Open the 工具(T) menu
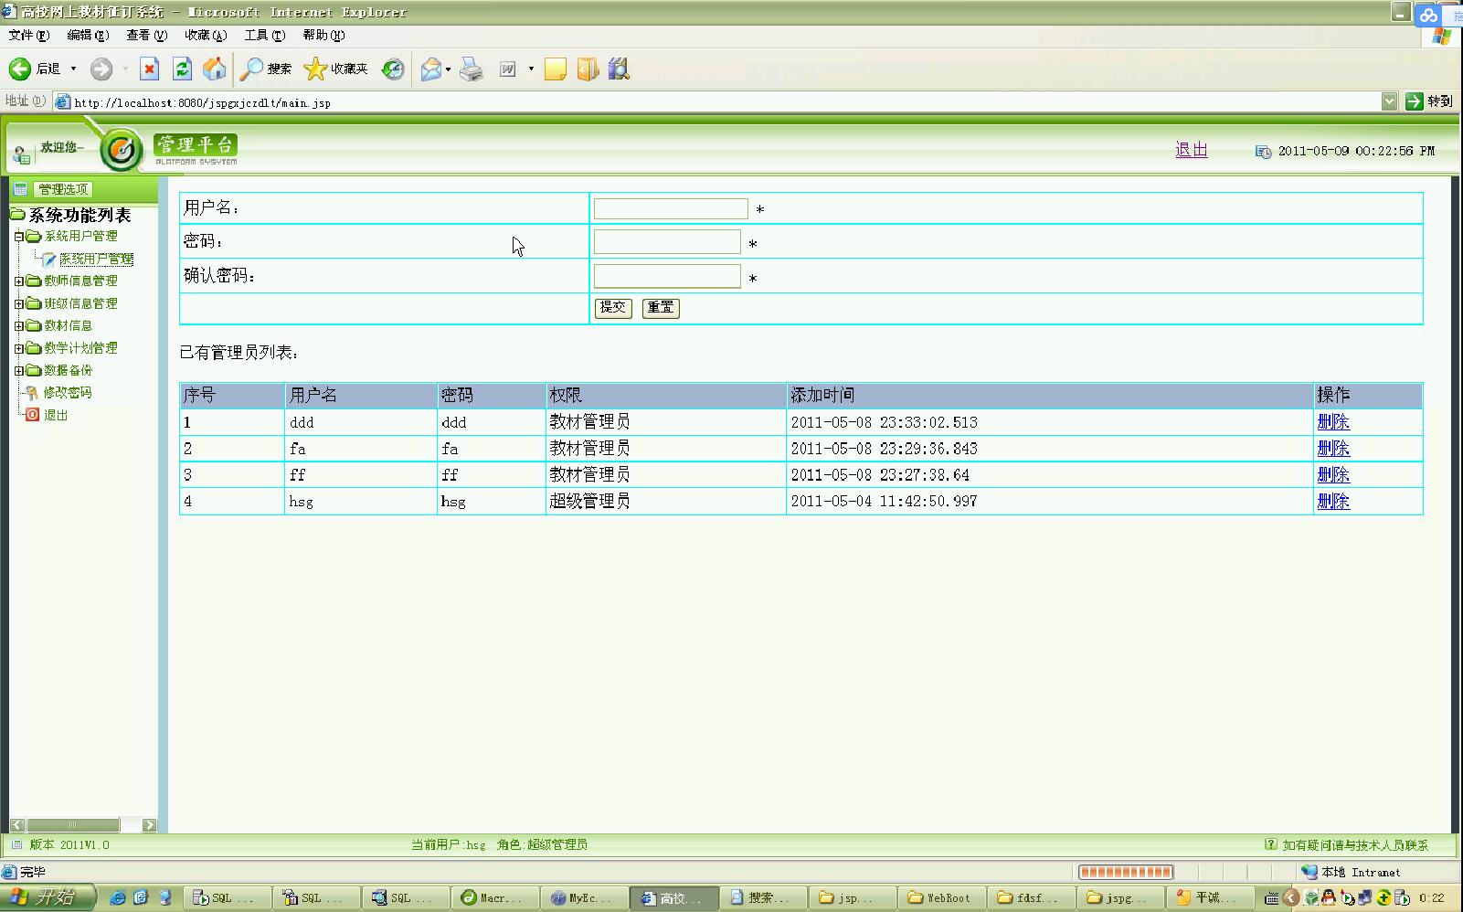Image resolution: width=1463 pixels, height=912 pixels. coord(264,35)
